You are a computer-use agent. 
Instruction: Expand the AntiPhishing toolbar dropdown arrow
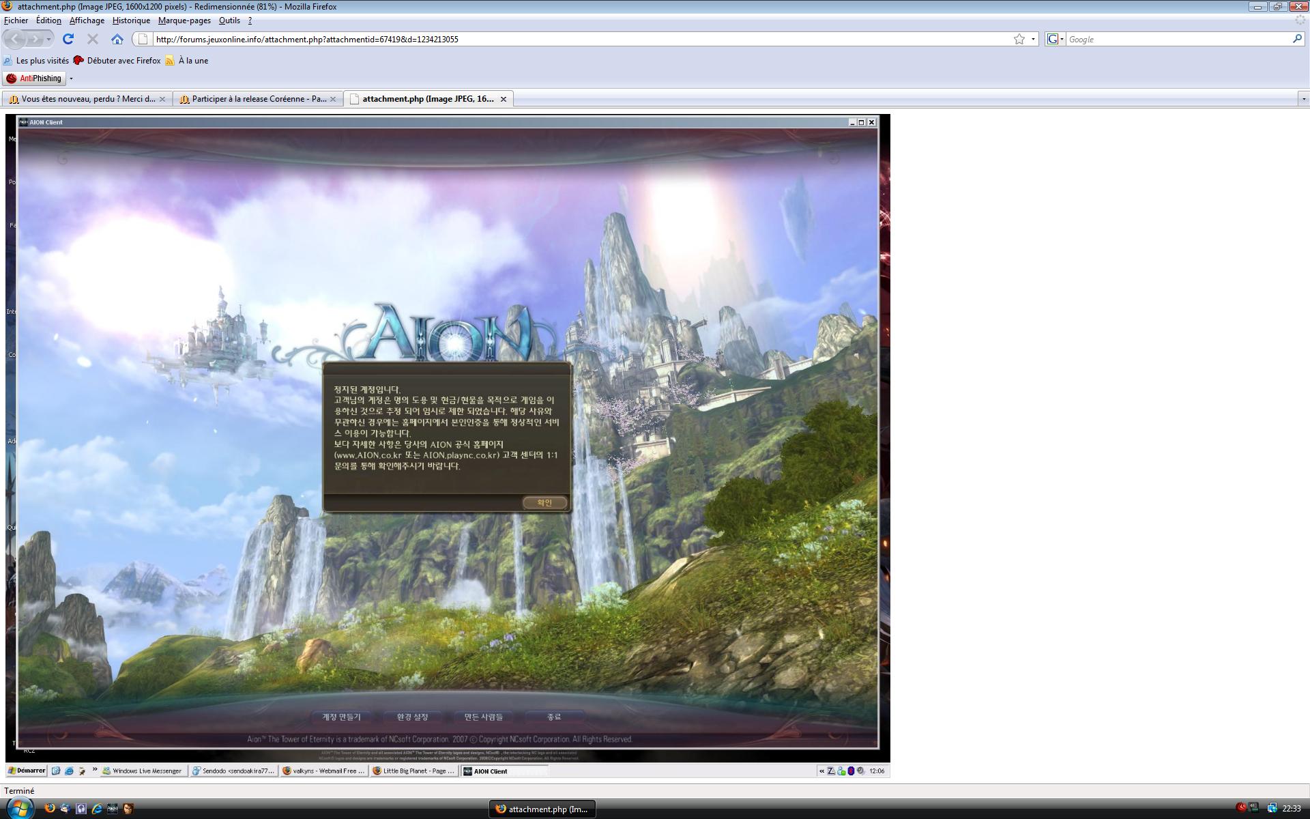click(x=71, y=78)
